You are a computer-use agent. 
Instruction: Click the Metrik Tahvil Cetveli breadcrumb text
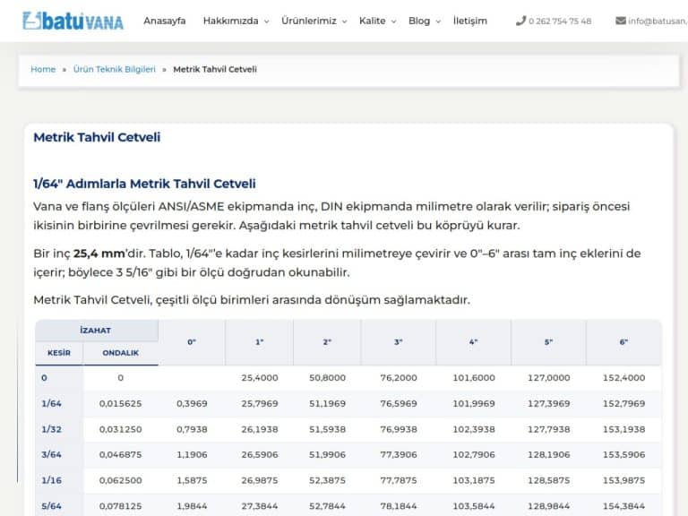point(215,69)
